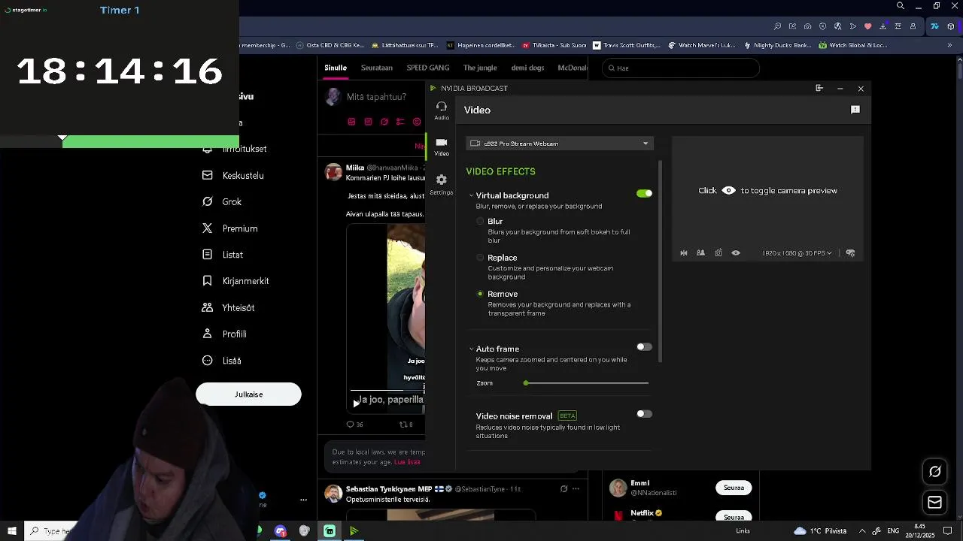Follow Netflix with the Seuraa button

[x=734, y=517]
